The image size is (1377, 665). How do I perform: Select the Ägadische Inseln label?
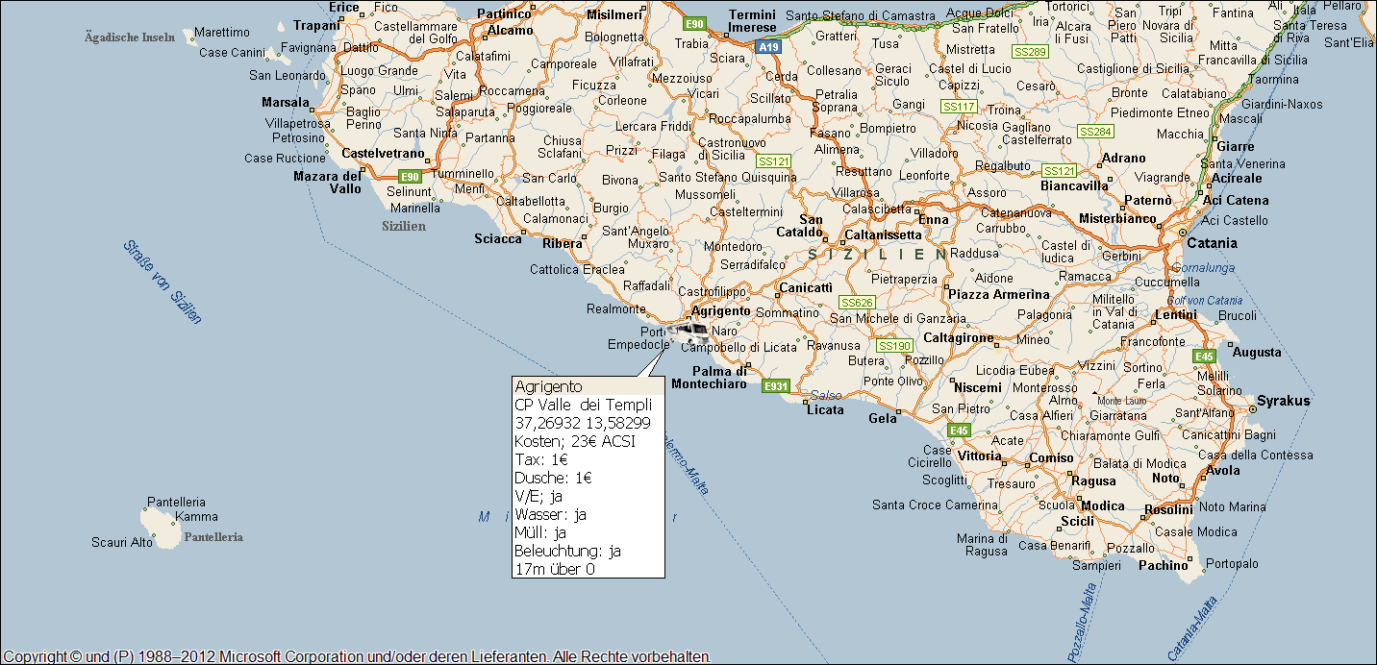click(130, 37)
